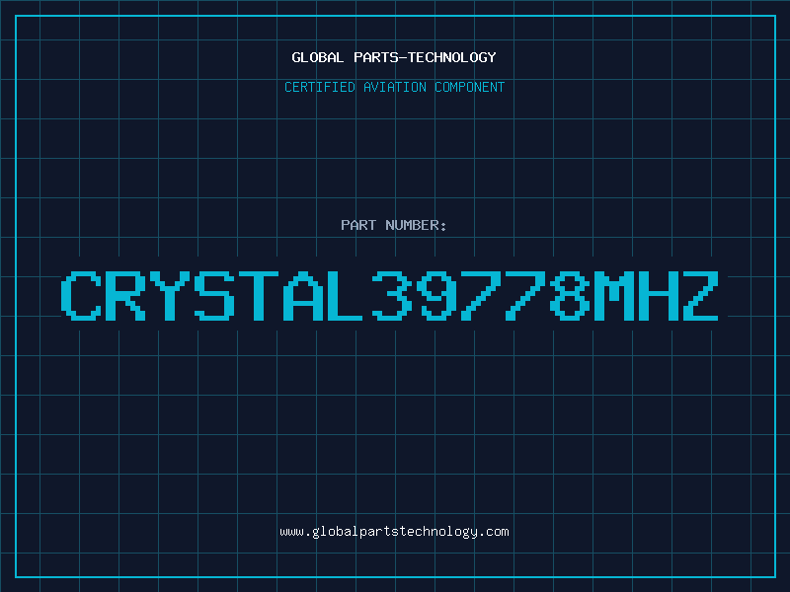Viewport: 790px width, 592px height.
Task: Select the 39778 digits in the part number
Action: pos(481,296)
